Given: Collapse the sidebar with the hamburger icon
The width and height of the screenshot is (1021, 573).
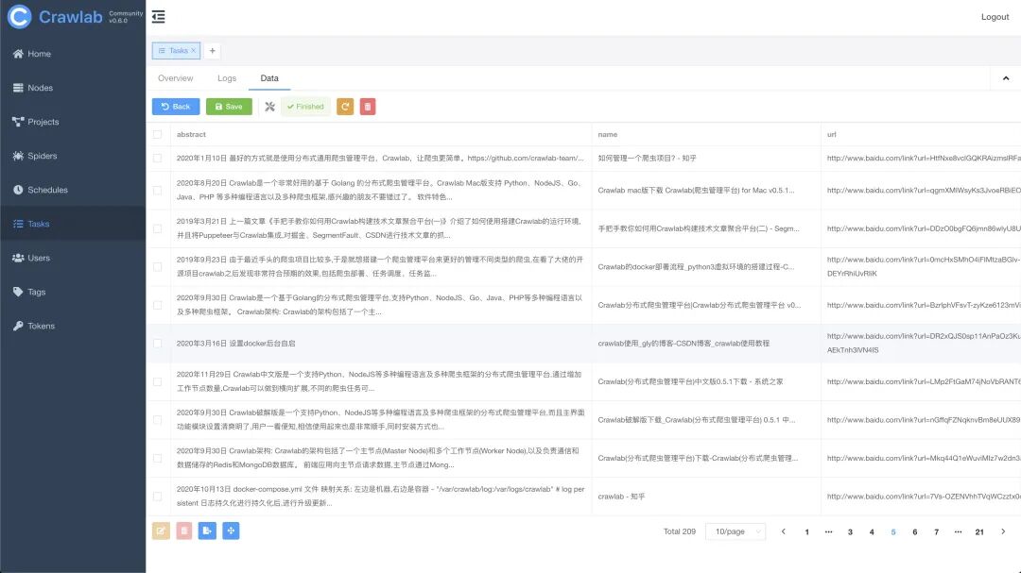Looking at the screenshot, I should (x=158, y=17).
